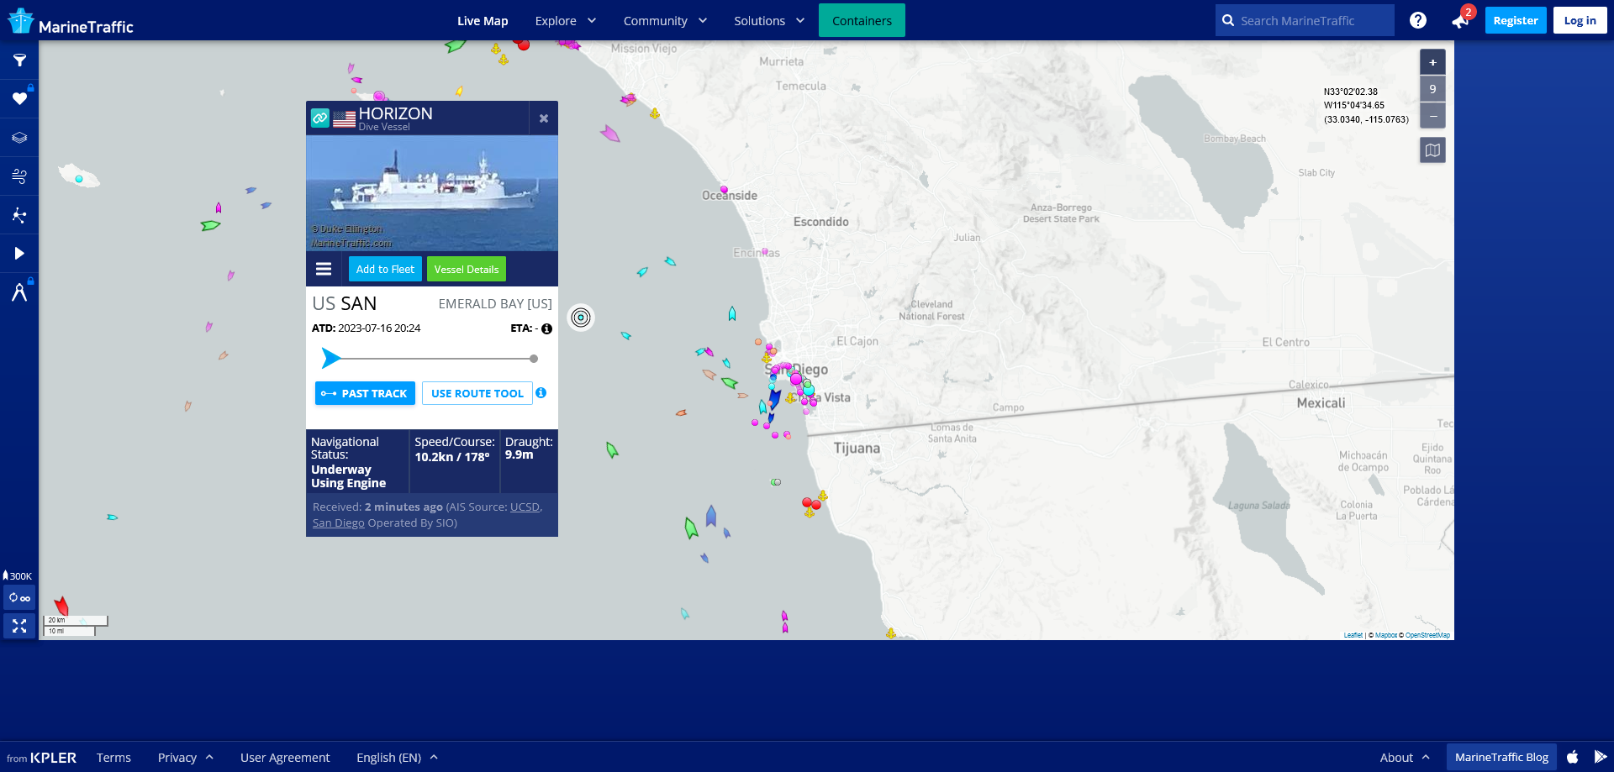Open the User Agreement link
Image resolution: width=1614 pixels, height=772 pixels.
coord(285,758)
